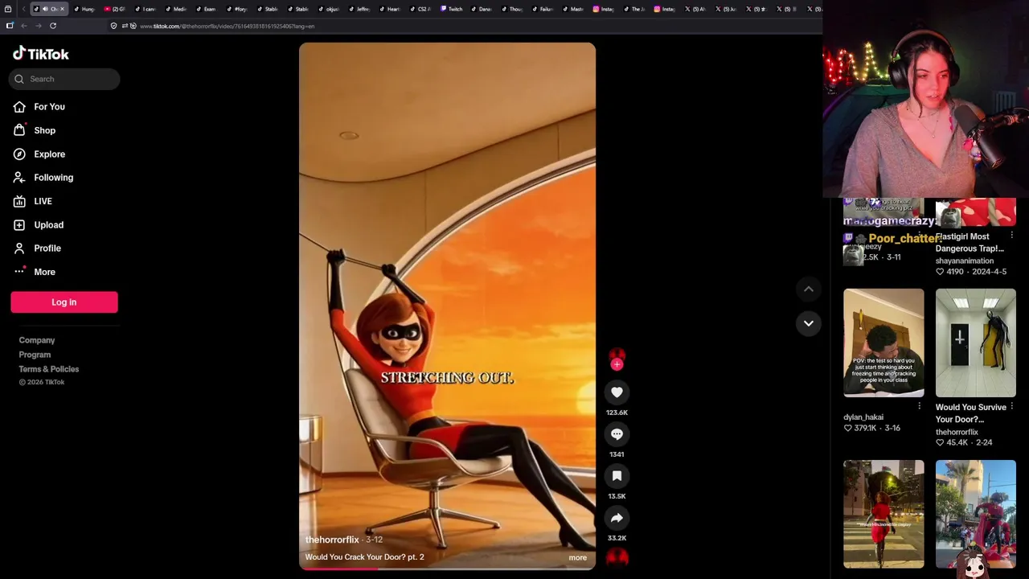
Task: Open 'Would You Survive Your Door?' title link
Action: pos(970,413)
